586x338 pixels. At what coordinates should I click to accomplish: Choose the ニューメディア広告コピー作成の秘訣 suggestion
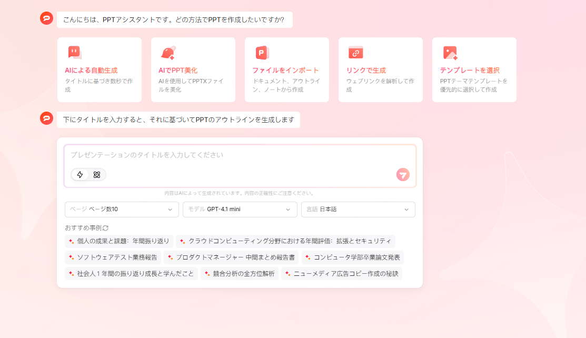tap(342, 274)
